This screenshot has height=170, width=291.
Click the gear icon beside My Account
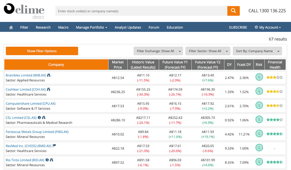pos(256,27)
